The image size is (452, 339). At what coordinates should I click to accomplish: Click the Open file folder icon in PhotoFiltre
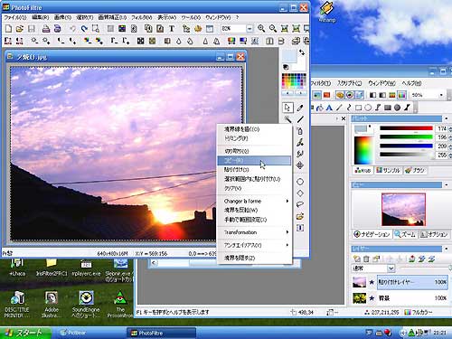click(20, 29)
